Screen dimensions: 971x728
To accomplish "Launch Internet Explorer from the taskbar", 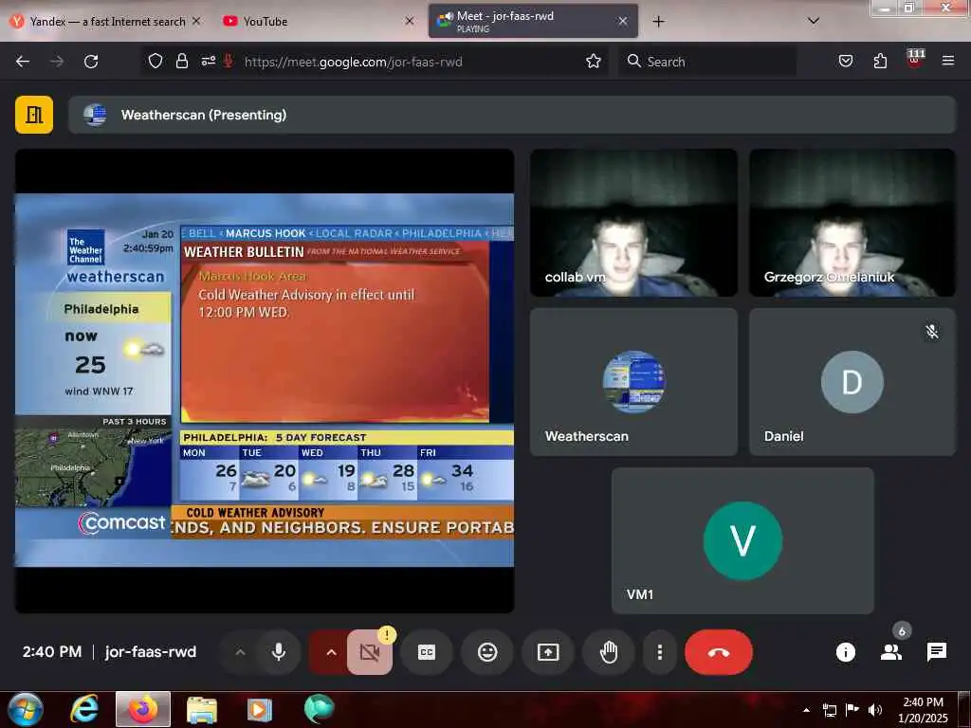I will click(84, 709).
